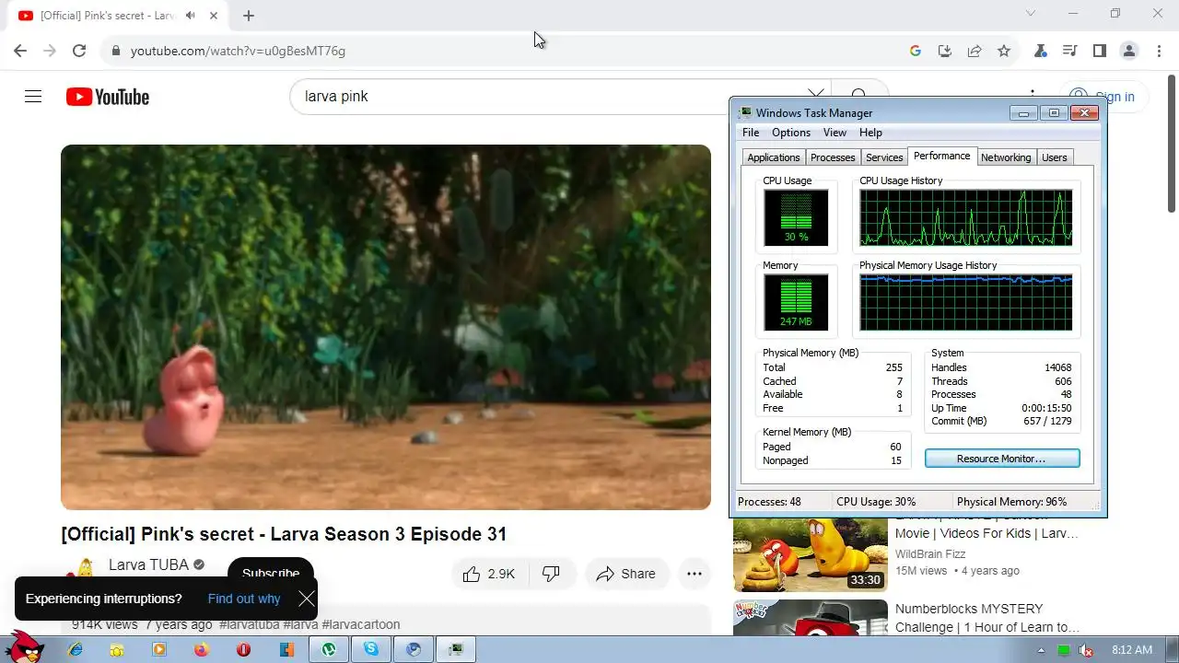Dismiss the Experiencing interruptions popup

(307, 599)
